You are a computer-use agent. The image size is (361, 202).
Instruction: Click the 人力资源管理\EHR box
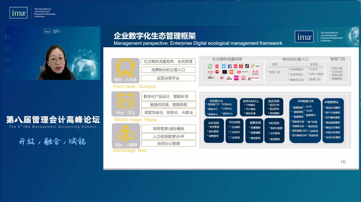[168, 136]
